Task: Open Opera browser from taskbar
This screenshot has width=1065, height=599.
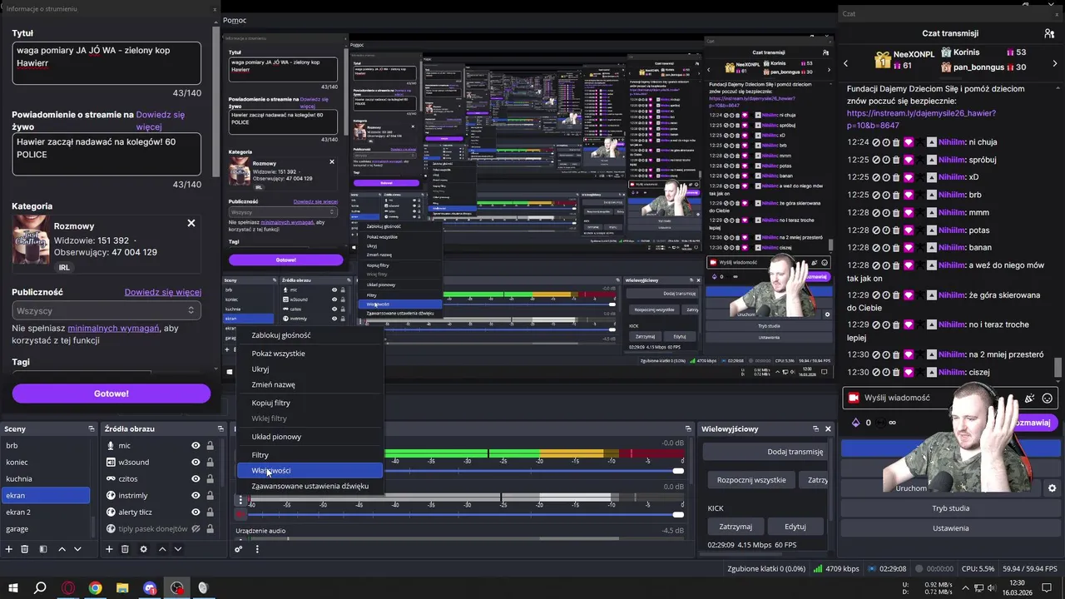Action: (68, 588)
